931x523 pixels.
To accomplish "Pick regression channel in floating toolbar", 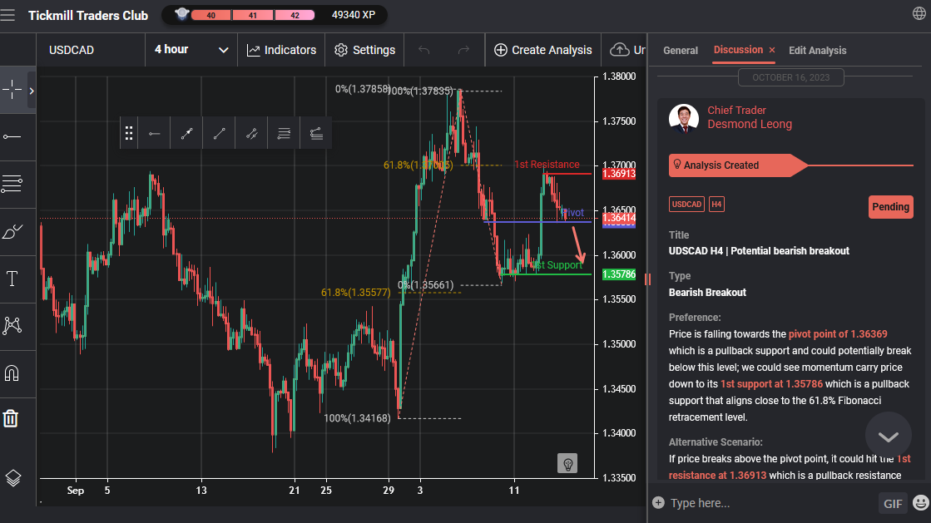I will (316, 134).
